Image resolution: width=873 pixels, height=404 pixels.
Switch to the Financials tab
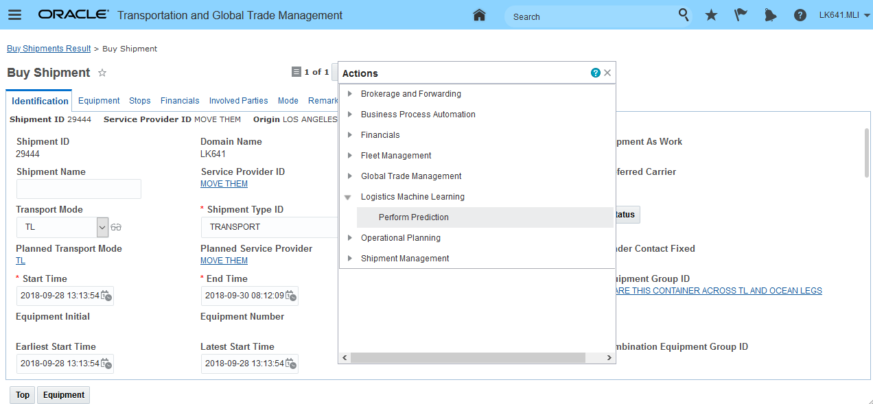(x=180, y=101)
